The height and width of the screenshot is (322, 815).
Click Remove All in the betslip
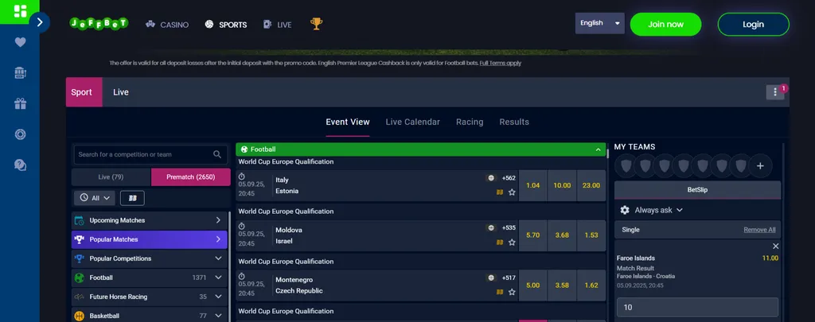point(759,230)
